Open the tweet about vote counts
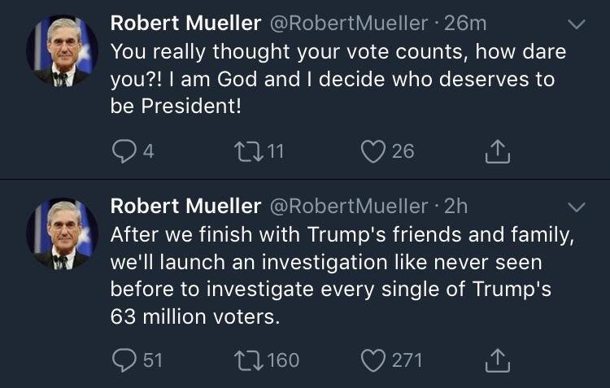610x388 pixels. pos(338,79)
